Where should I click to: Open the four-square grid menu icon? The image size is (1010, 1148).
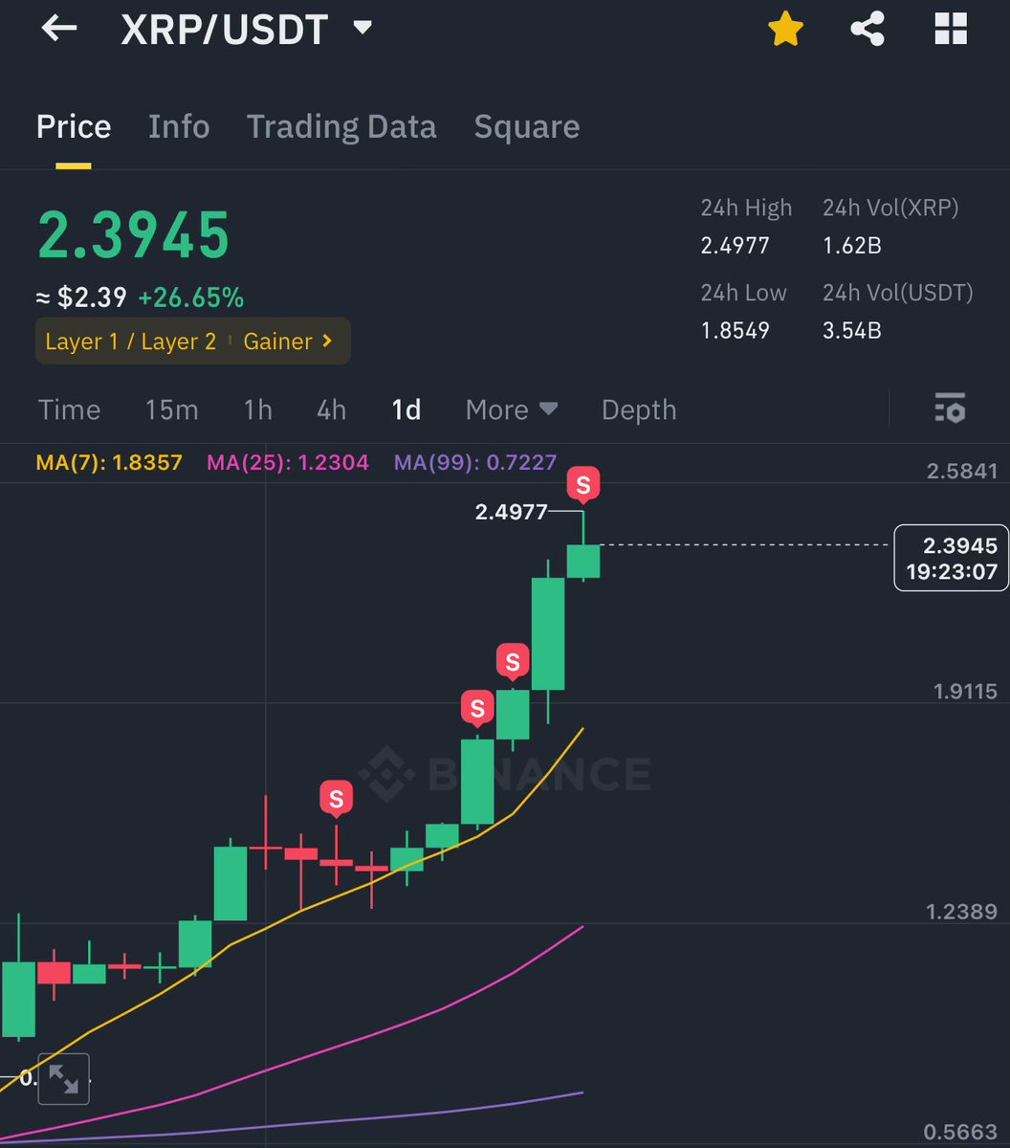coord(951,30)
